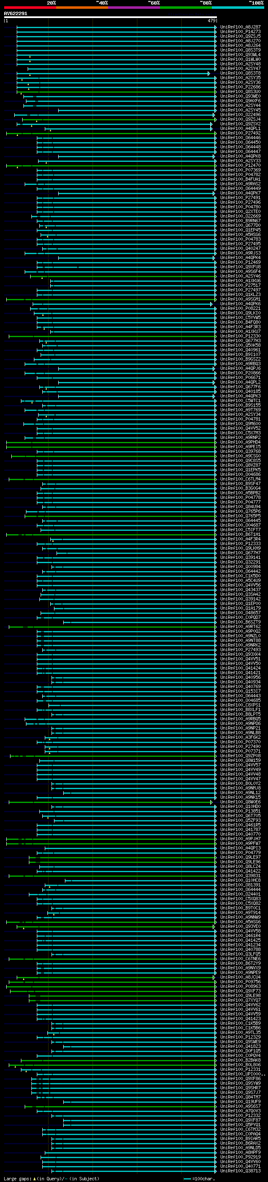Click label UniRef100_B2BAK8

pyautogui.click(x=240, y=1060)
